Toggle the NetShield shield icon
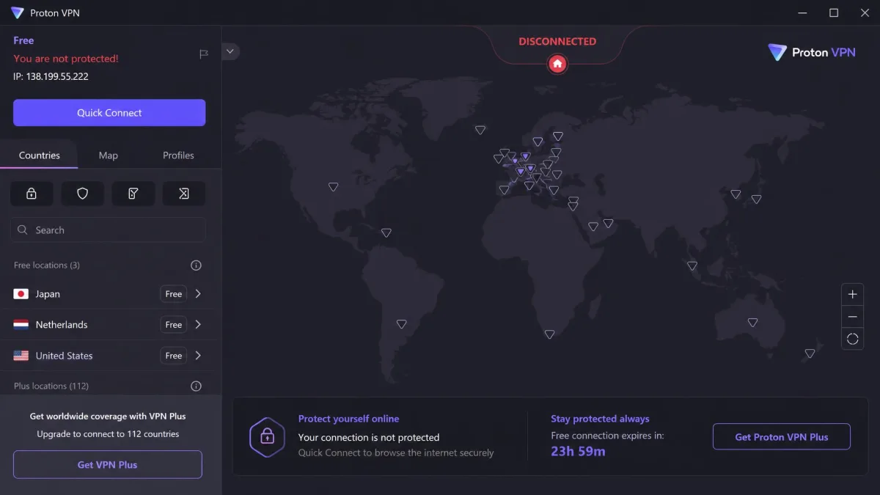Viewport: 880px width, 495px height. [x=82, y=194]
